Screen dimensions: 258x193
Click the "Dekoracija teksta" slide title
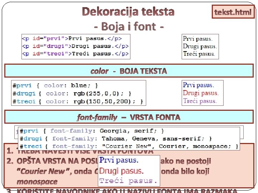coord(128,12)
